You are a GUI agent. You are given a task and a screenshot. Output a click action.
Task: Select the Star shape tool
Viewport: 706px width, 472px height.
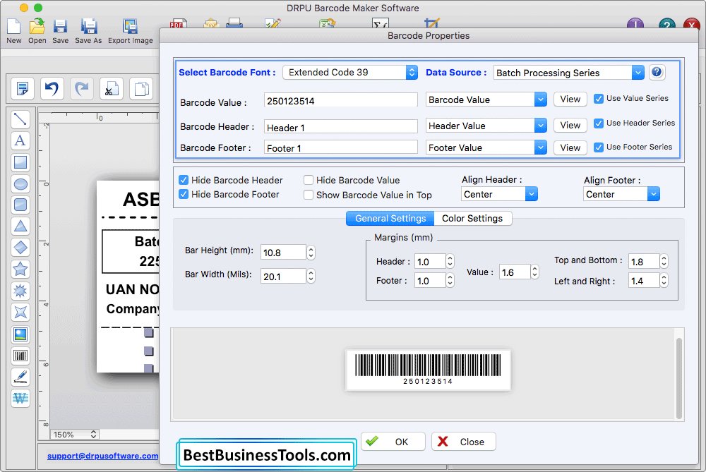point(20,269)
